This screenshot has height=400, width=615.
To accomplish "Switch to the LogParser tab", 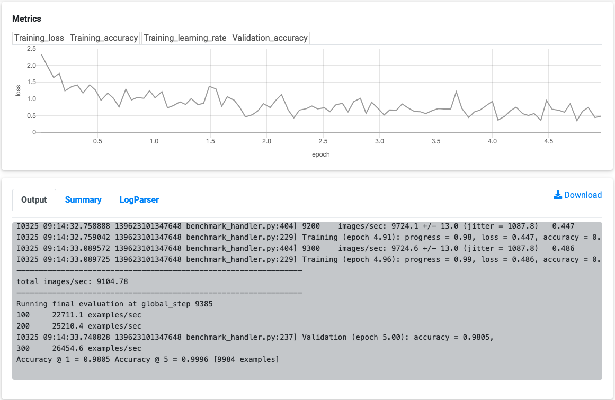I will 139,200.
